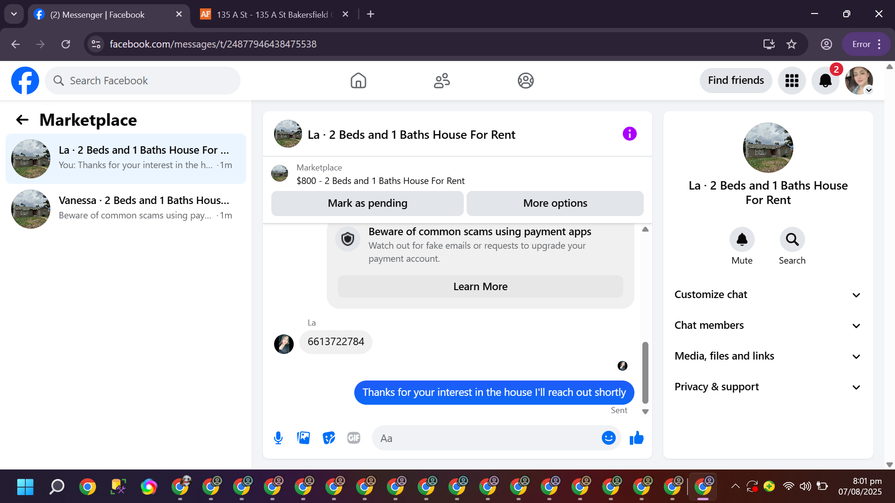This screenshot has width=895, height=503.
Task: Open the clock and date in taskbar
Action: pos(860,486)
